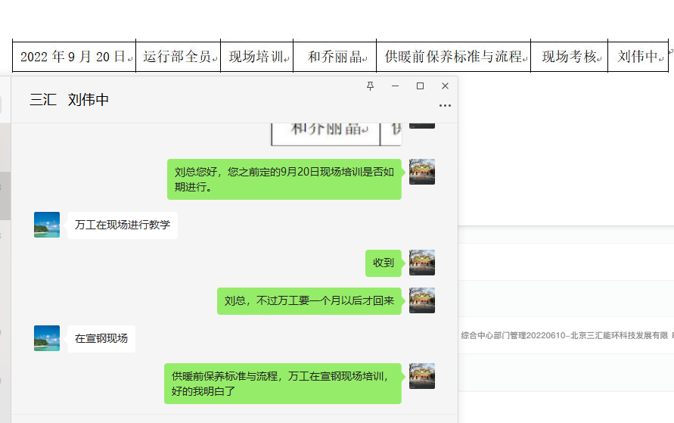Close the 刘伟中 chat window
The image size is (674, 423).
445,86
